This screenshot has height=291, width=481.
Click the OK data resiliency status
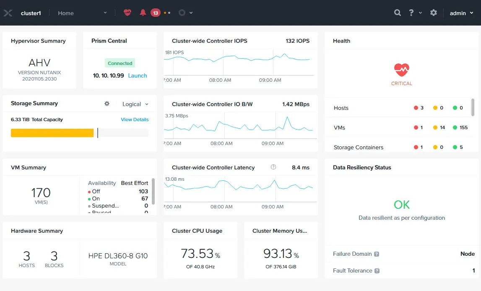(402, 205)
